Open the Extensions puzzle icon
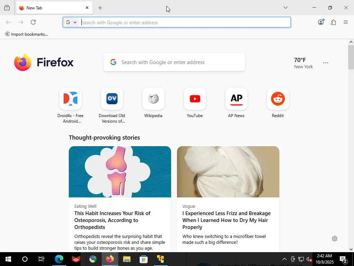 (333, 22)
